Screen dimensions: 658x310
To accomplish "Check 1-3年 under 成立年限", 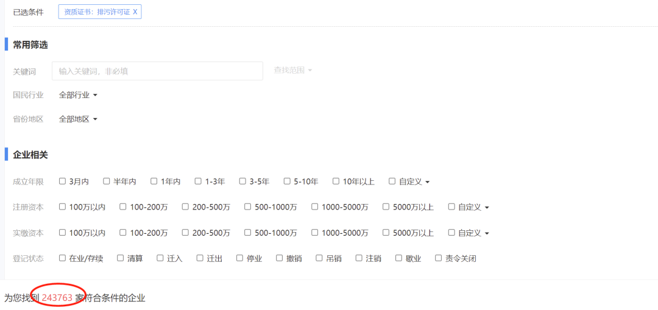I will tap(198, 181).
